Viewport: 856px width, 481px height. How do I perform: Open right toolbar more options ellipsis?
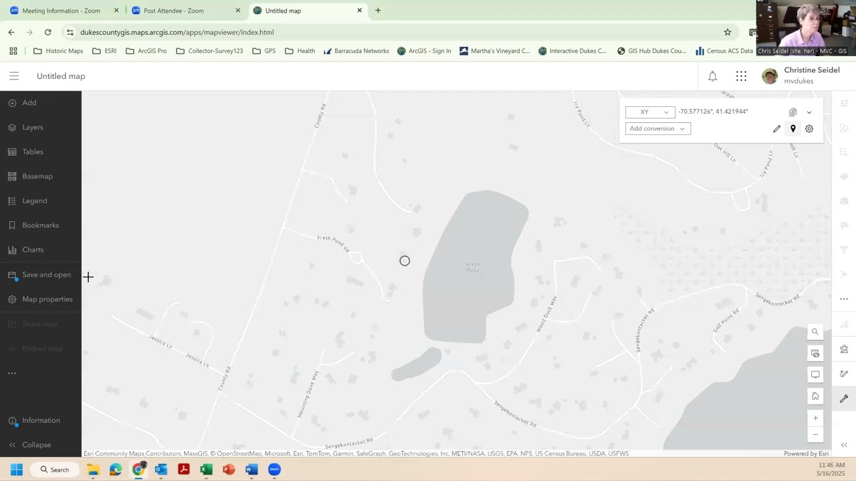click(844, 299)
